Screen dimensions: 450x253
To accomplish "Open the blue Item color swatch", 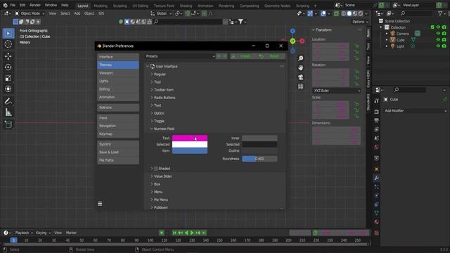I will (x=190, y=150).
